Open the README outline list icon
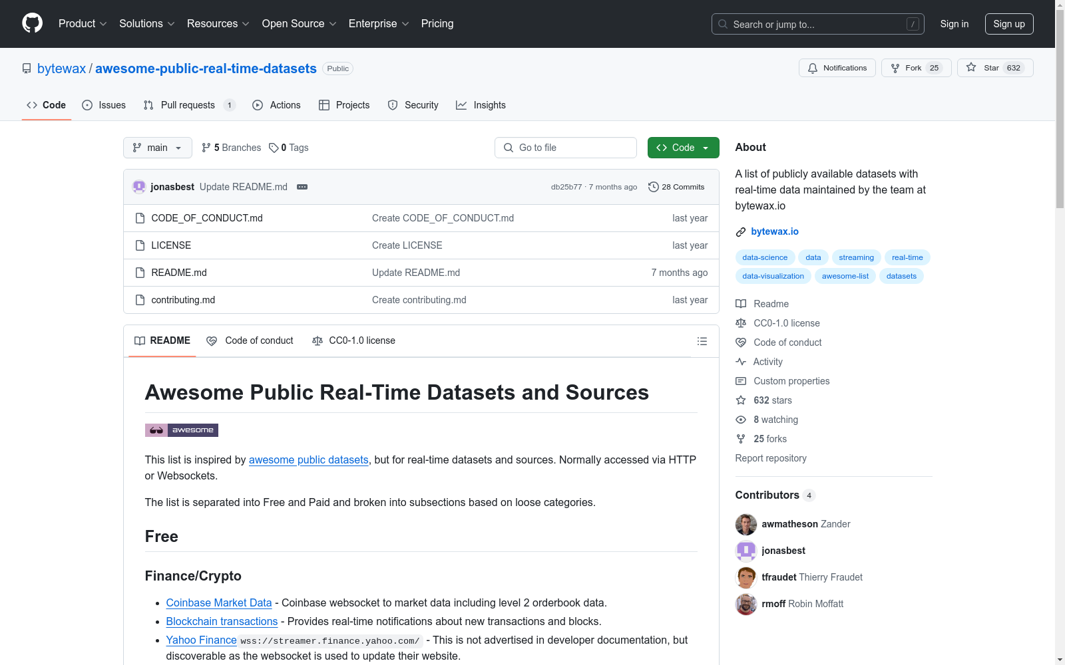The image size is (1065, 665). coord(702,341)
